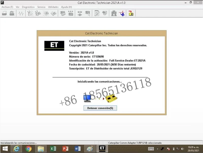Open the touch keyboard tray icon
This screenshot has width=203, height=153.
[151, 149]
